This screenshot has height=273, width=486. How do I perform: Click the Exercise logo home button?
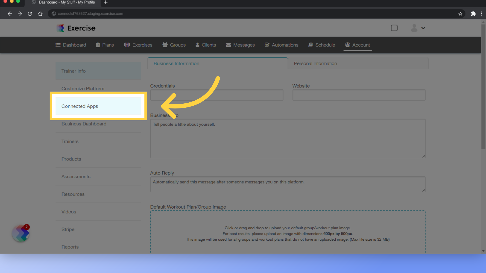76,28
